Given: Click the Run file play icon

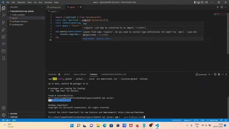Looking at the screenshot, I should 218,7.
